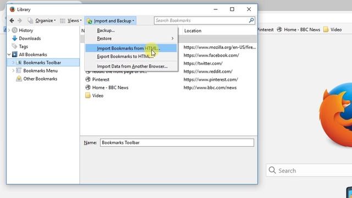Select All Bookmarks in the sidebar

pyautogui.click(x=33, y=54)
